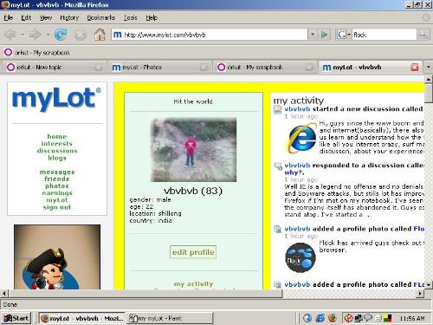Image resolution: width=433 pixels, height=325 pixels.
Task: Go to the home link in sidebar
Action: coord(57,136)
